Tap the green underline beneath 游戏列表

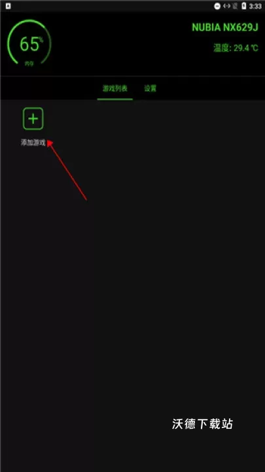coord(115,99)
